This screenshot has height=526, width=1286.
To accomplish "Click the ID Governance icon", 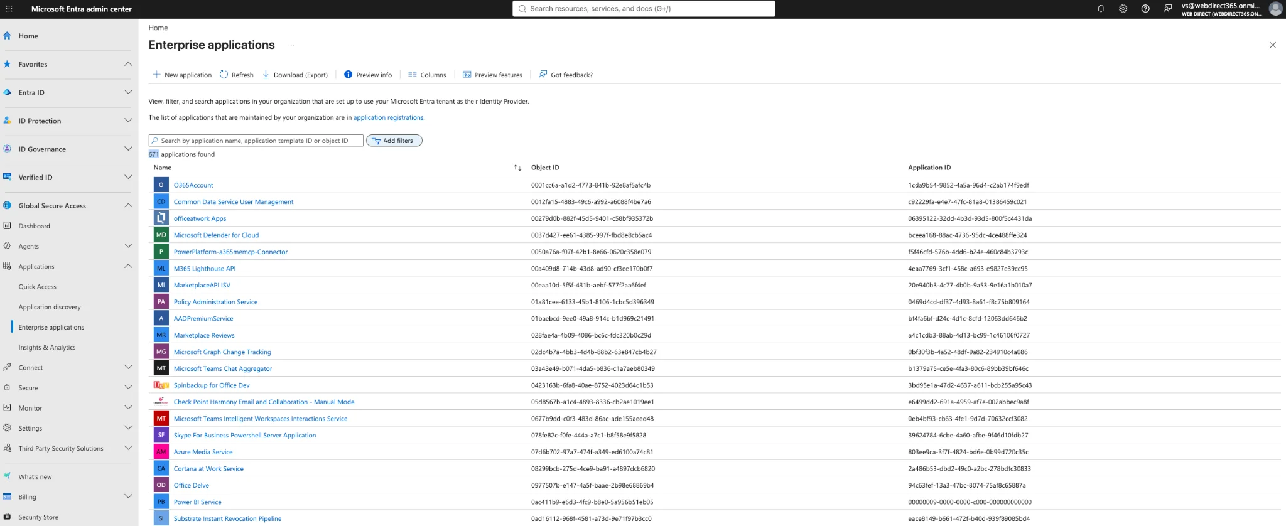I will (x=8, y=149).
